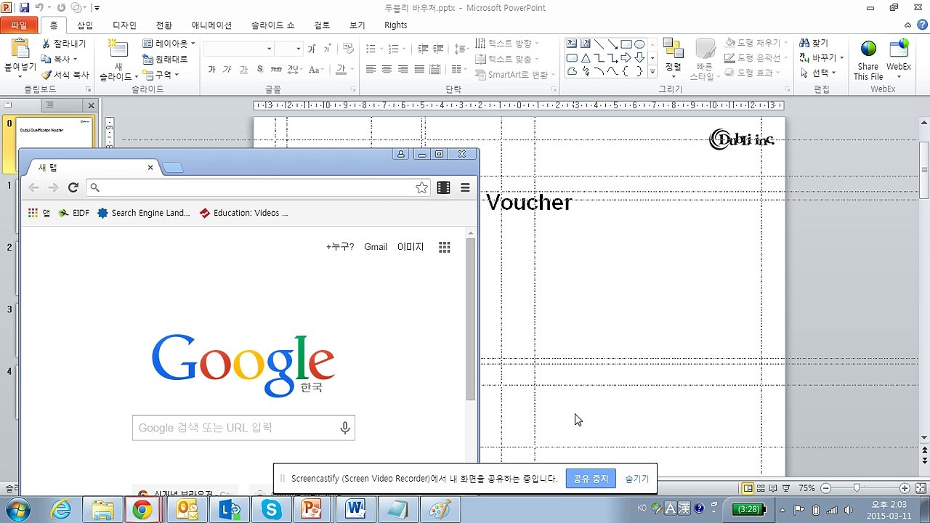Switch to Normal view in status bar
930x523 pixels.
[x=748, y=488]
